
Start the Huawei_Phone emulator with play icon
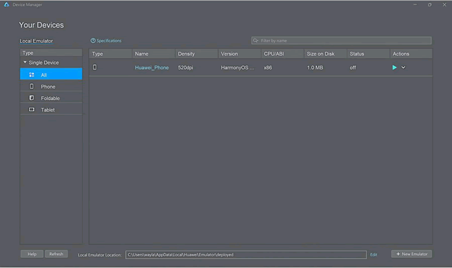click(395, 67)
